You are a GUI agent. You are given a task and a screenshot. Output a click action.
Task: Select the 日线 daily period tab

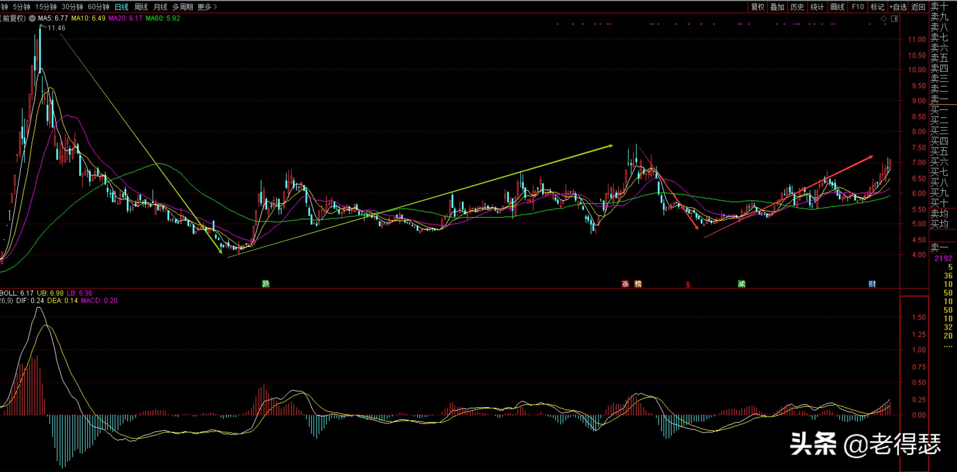click(121, 7)
